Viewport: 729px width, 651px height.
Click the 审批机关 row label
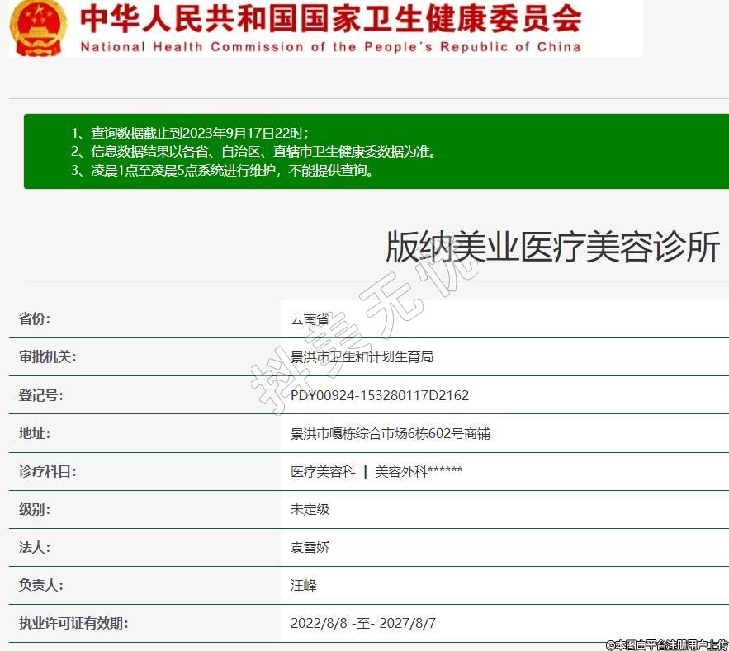pos(48,357)
